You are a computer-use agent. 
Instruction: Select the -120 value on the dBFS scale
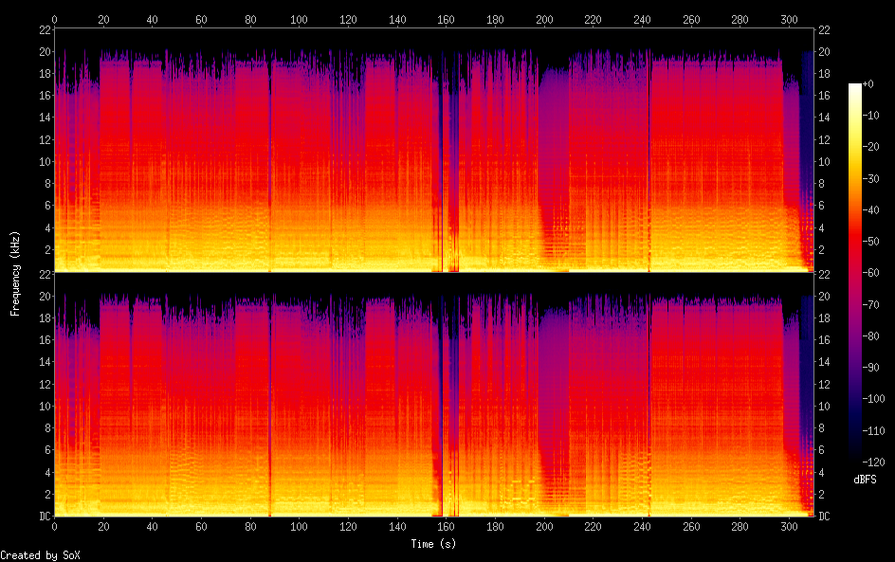(x=879, y=461)
